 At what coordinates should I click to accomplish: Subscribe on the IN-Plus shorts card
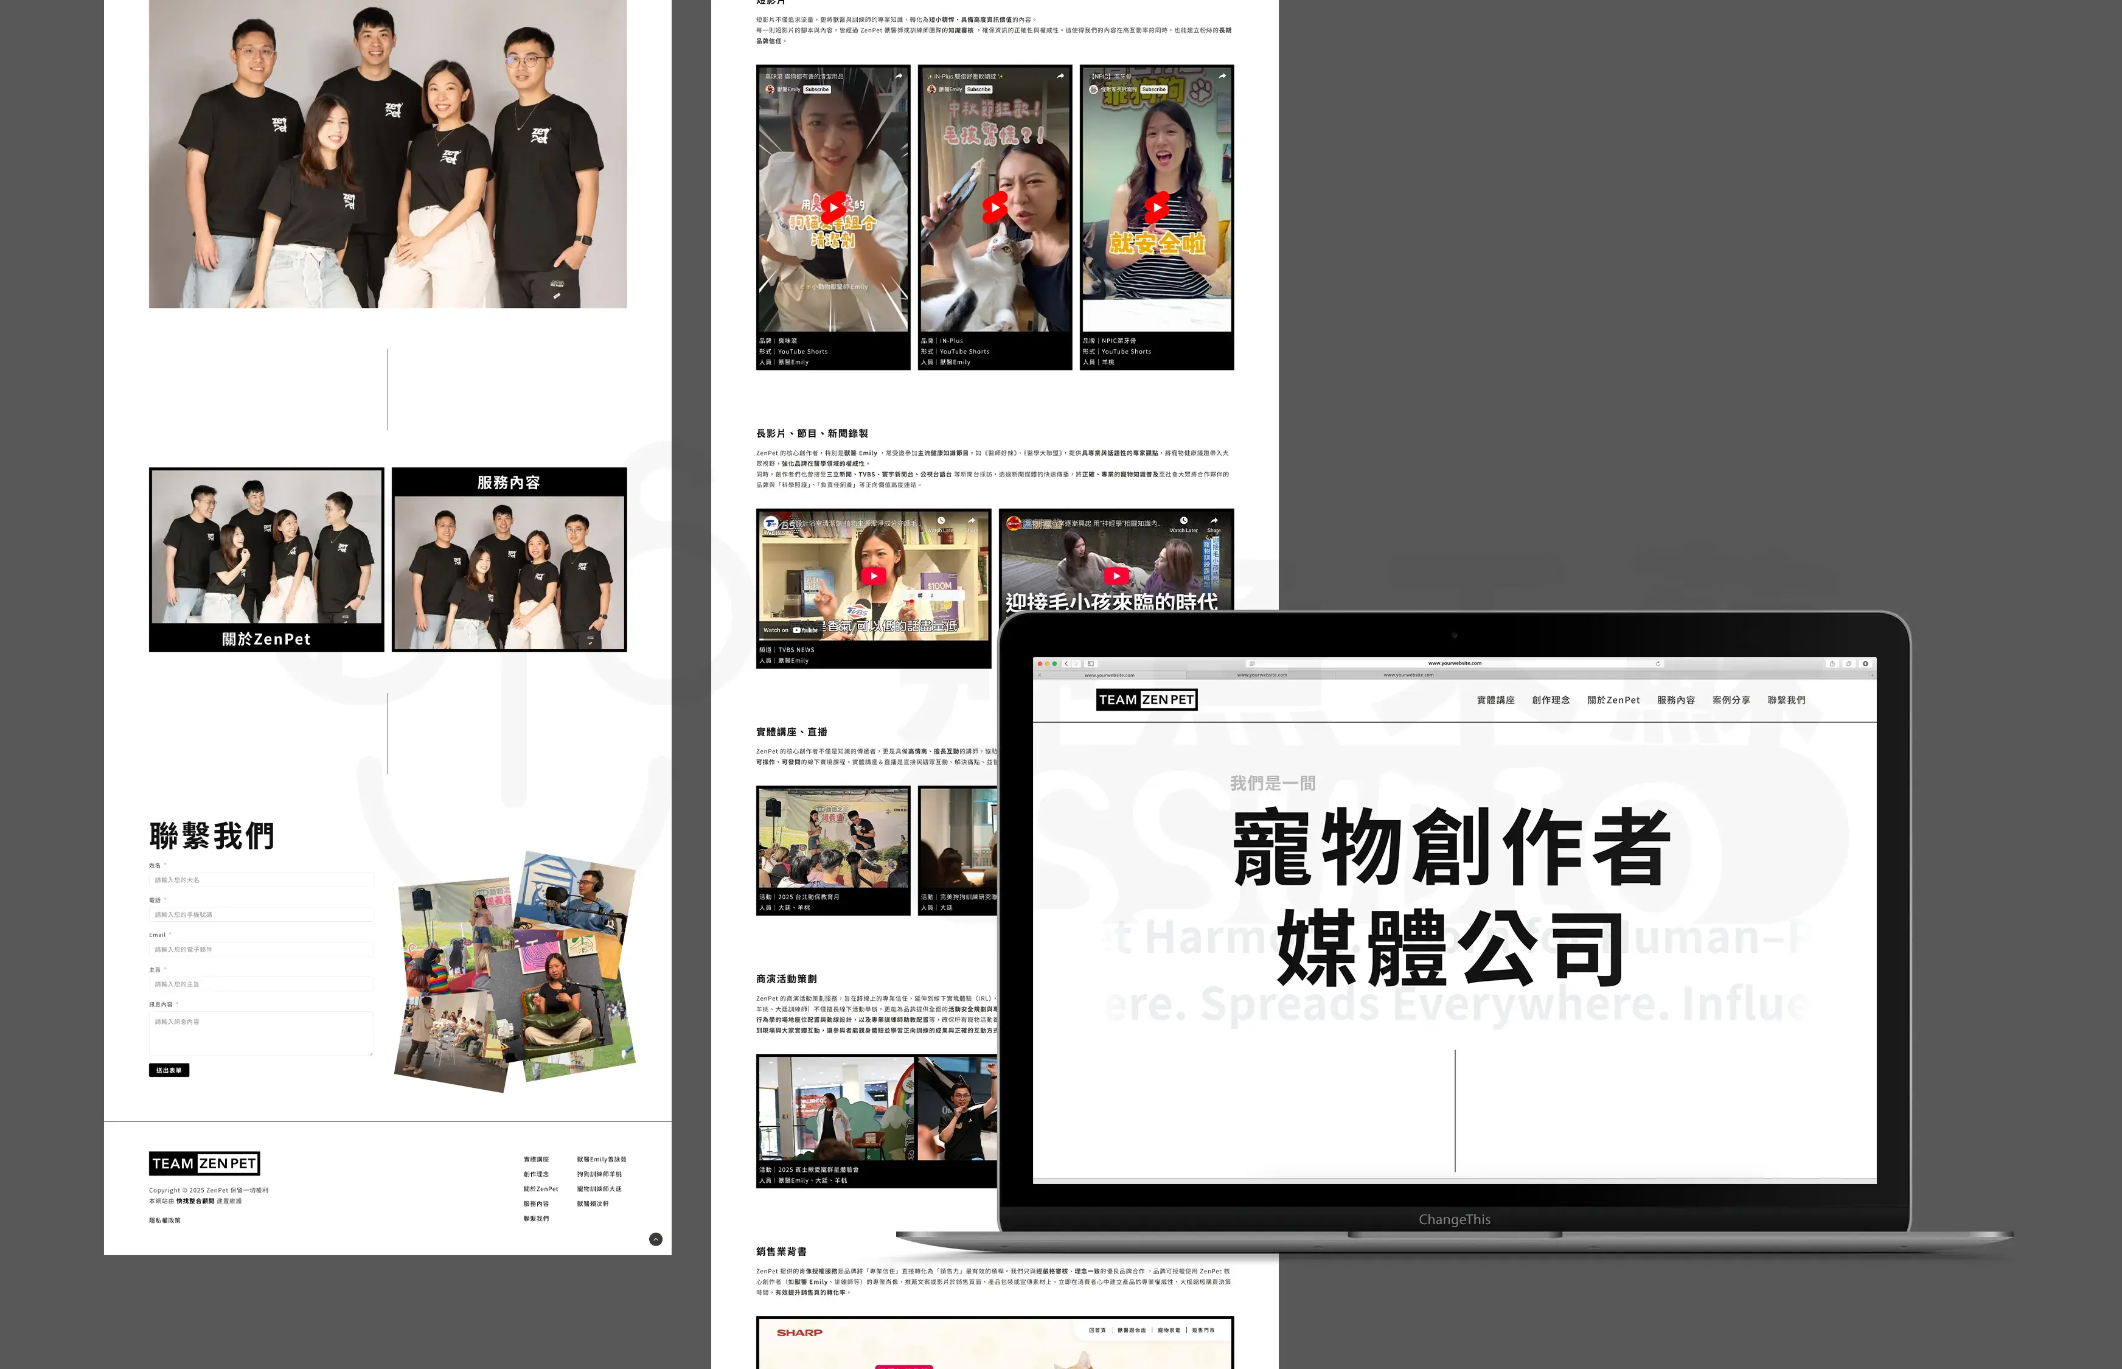point(978,89)
